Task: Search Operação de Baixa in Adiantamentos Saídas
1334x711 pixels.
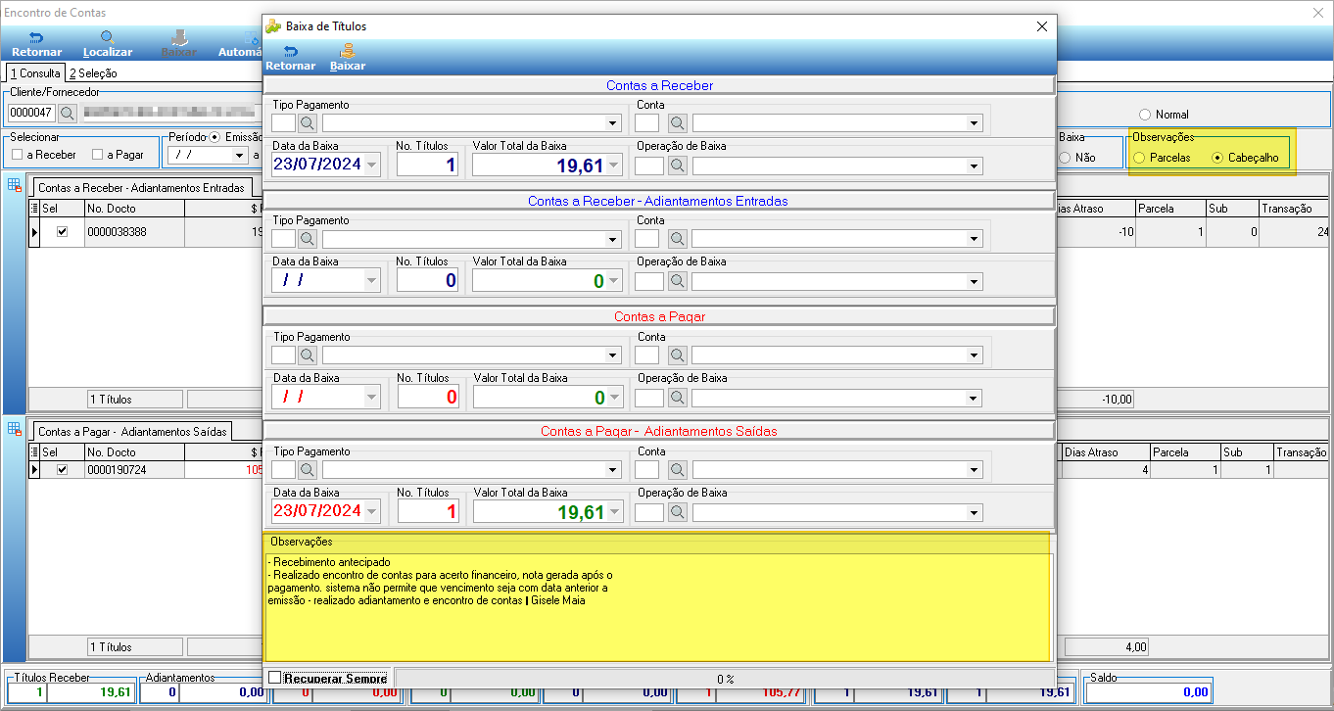Action: 678,512
